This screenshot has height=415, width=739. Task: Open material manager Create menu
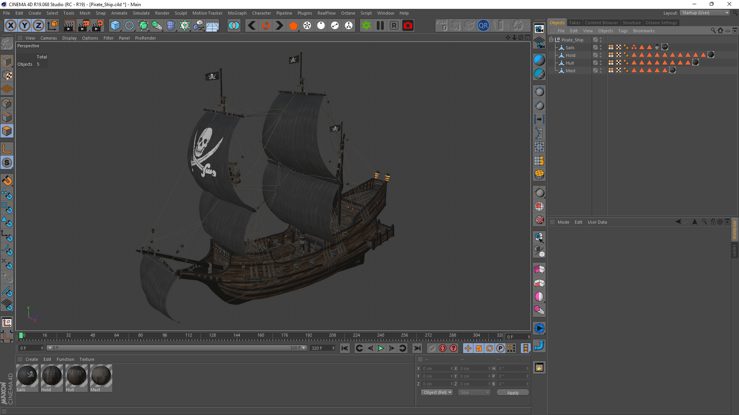tap(32, 359)
